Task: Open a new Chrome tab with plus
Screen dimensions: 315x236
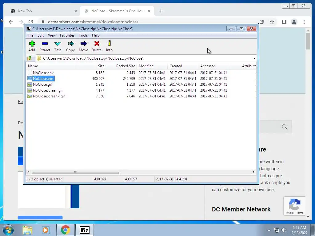Action: (161, 11)
